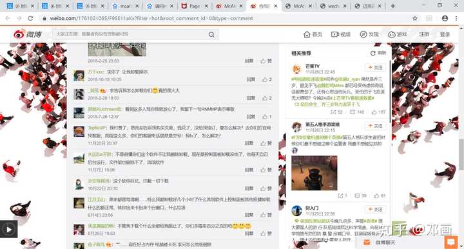
Task: Click the search magnifier icon in Weibo header
Action: 211,35
